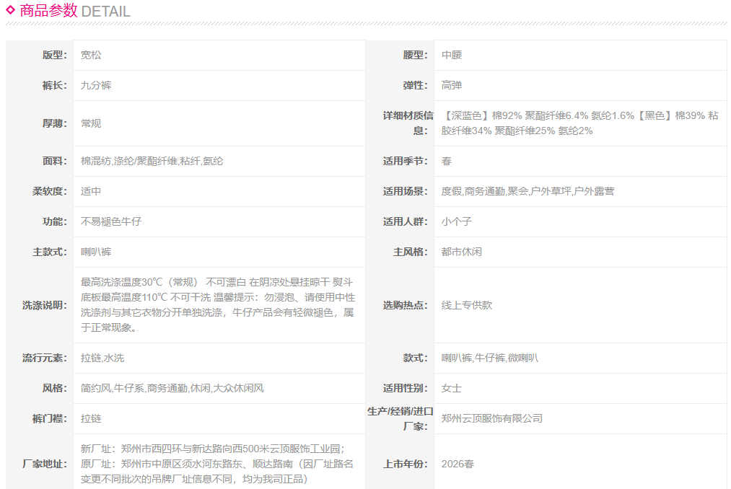Select the 女士 value for 适用性别
The width and height of the screenshot is (731, 489).
tap(452, 388)
